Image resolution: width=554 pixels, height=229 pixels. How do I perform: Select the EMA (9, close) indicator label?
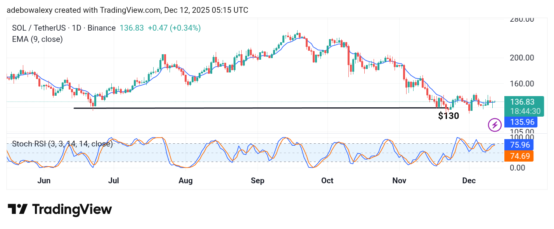click(37, 39)
